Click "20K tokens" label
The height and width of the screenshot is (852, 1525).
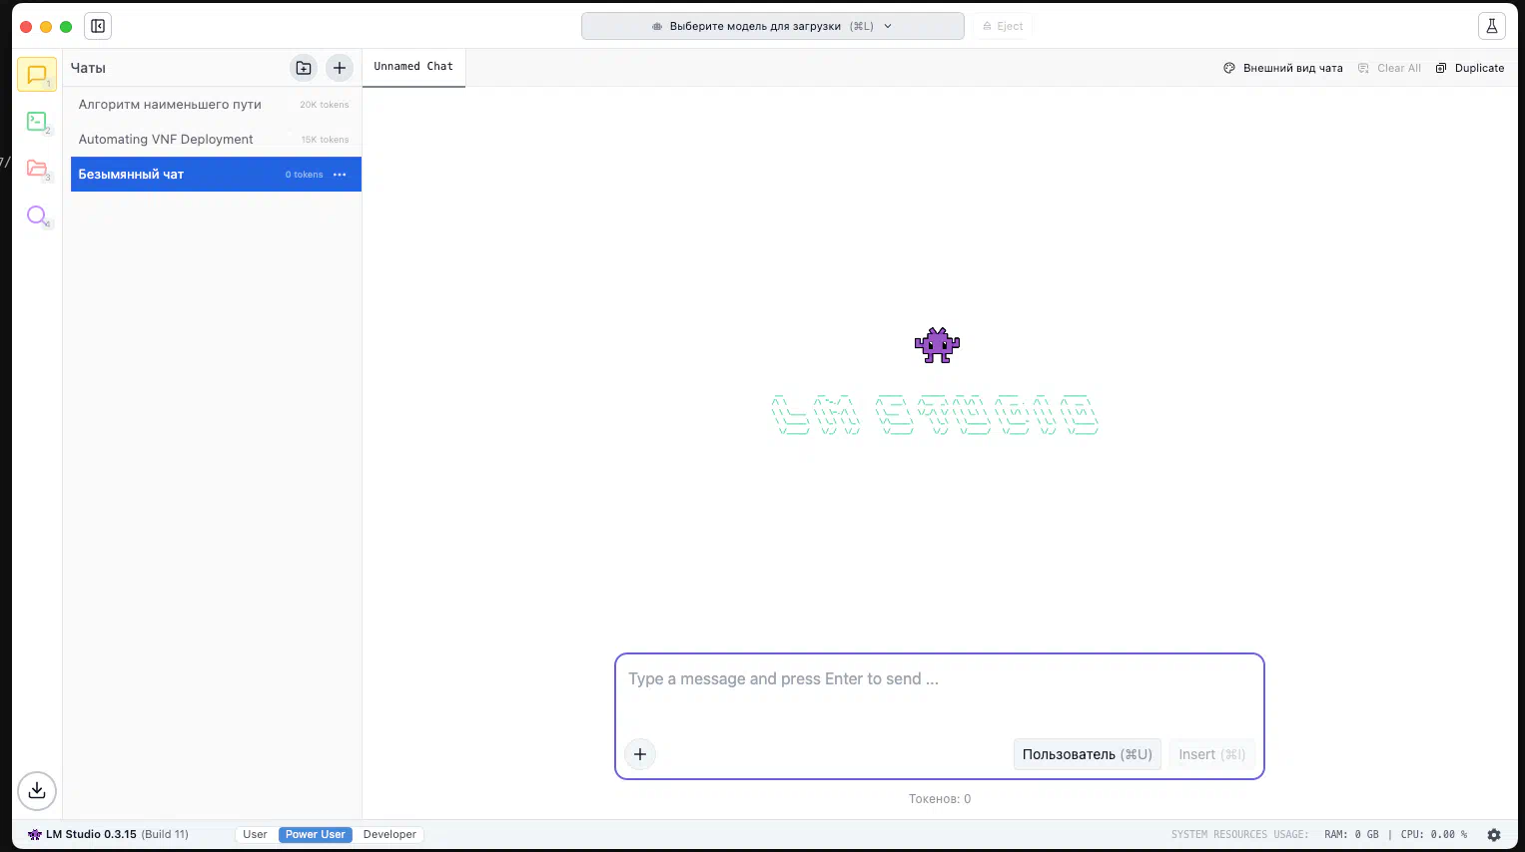click(325, 105)
